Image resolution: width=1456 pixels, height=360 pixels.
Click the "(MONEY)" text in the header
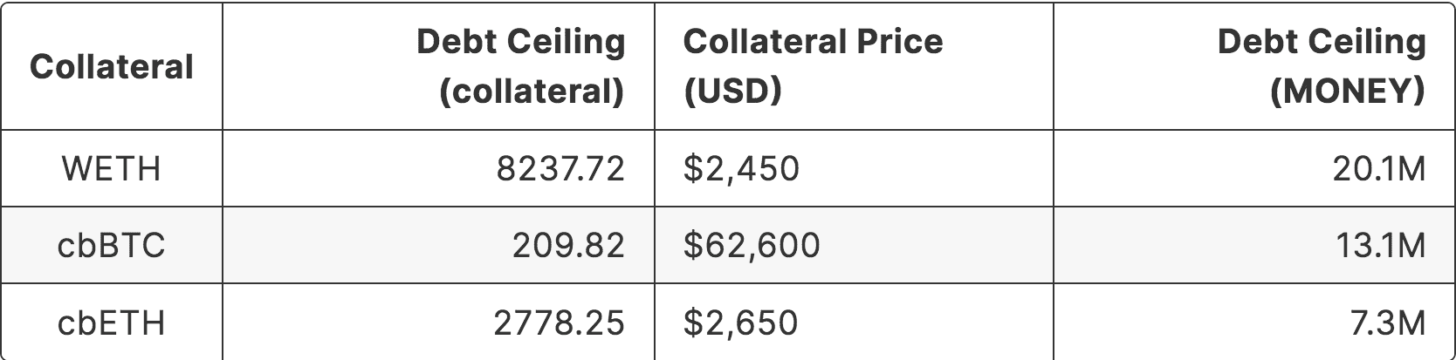[x=1347, y=91]
